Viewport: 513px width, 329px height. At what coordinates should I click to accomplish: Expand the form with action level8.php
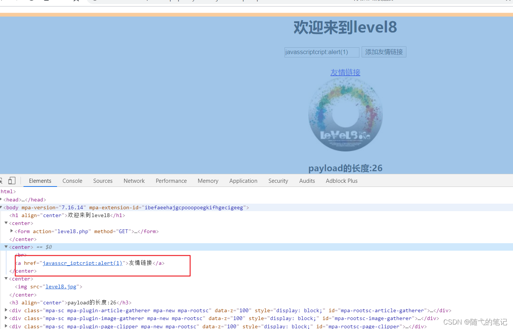pyautogui.click(x=12, y=231)
